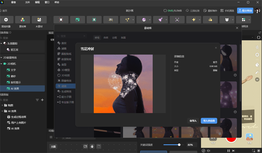Viewport: 262px width, 153px height.
Task: Click the hand pan tool icon
Action: coord(92,146)
